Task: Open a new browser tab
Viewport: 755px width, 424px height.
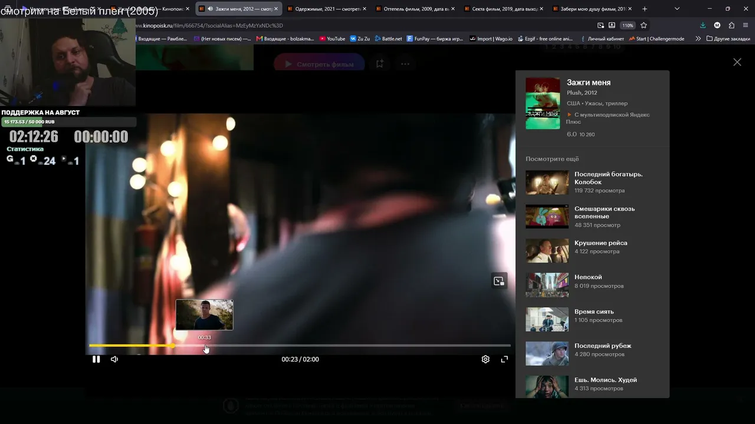Action: pyautogui.click(x=644, y=9)
